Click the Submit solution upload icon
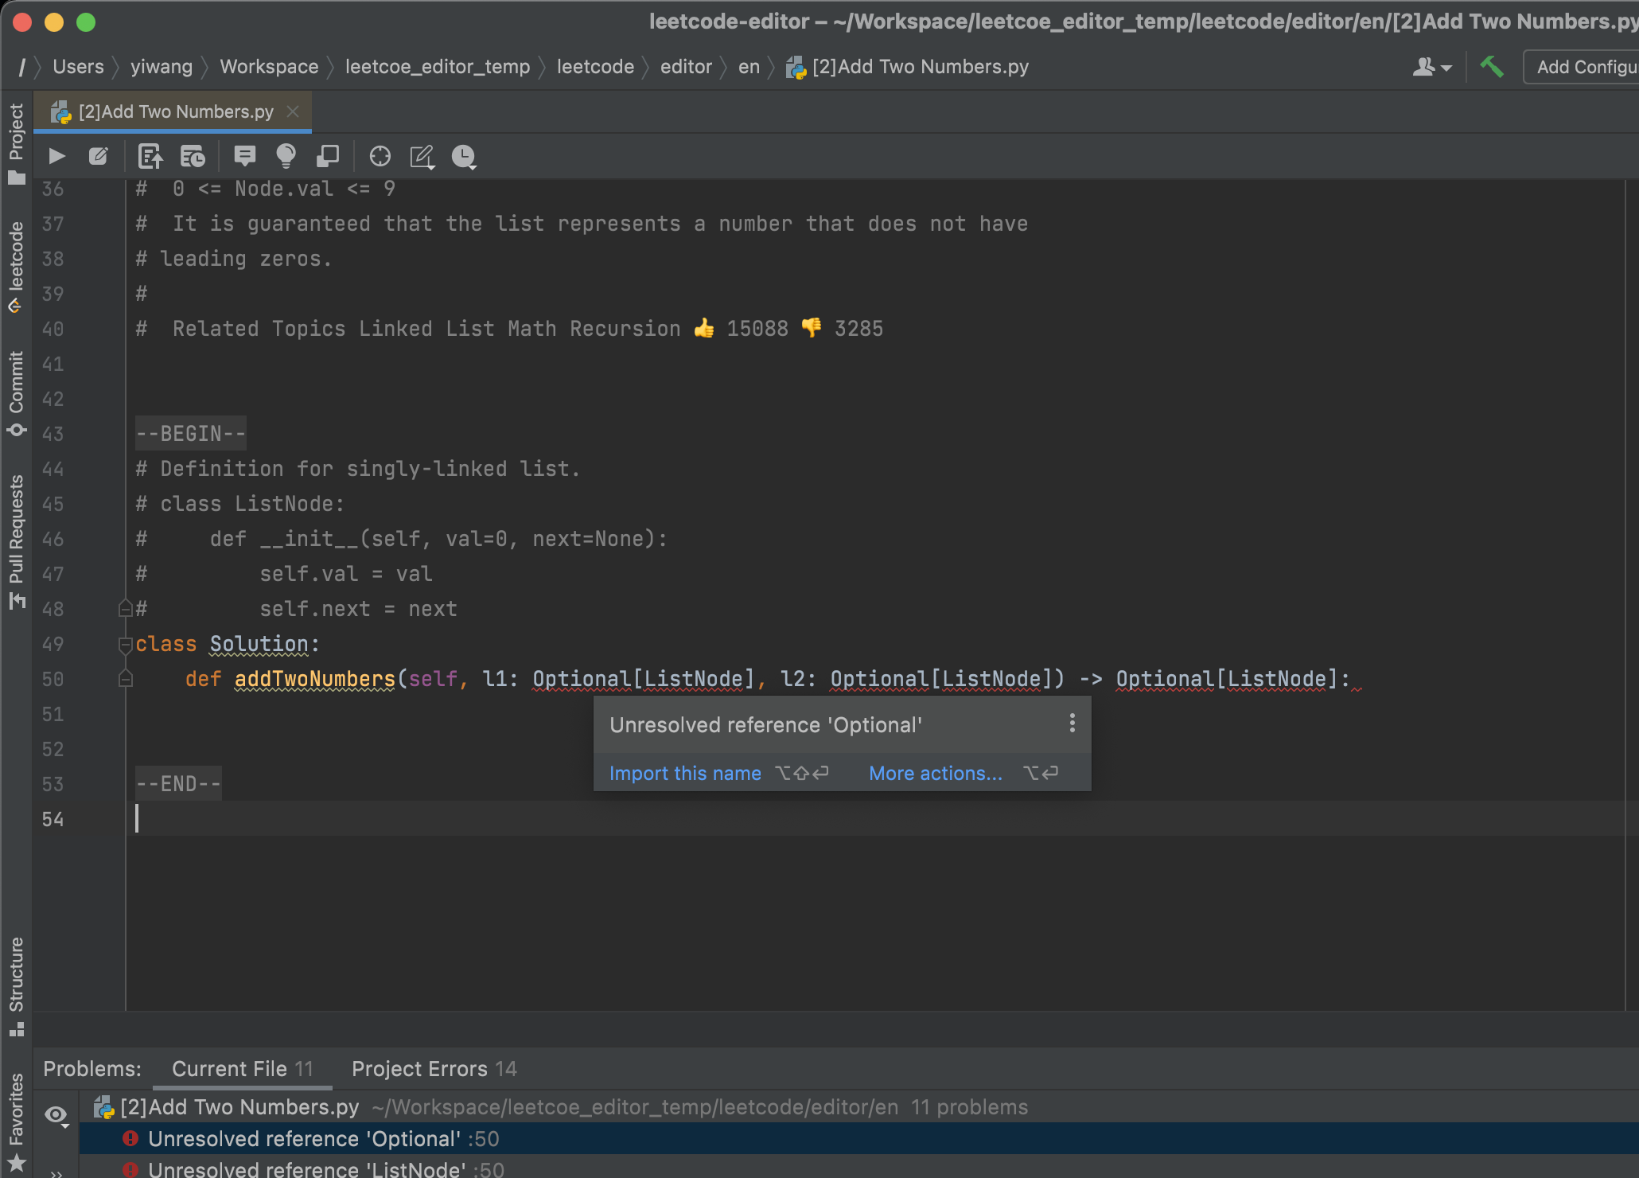The height and width of the screenshot is (1178, 1639). click(x=150, y=156)
